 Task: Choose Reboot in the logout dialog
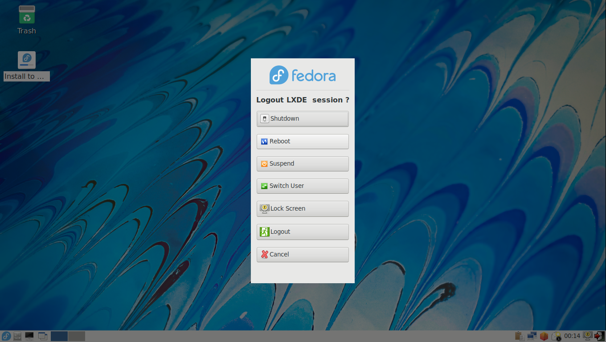(x=303, y=142)
